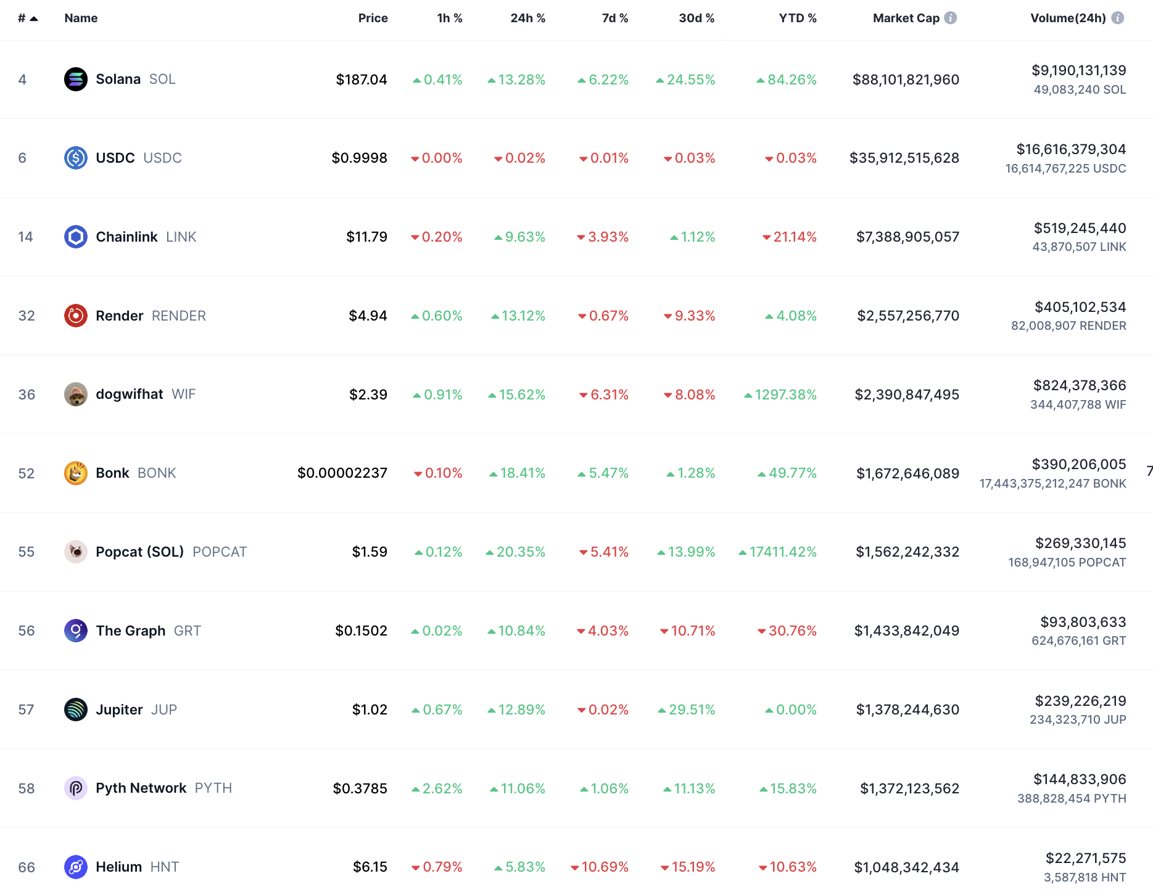
Task: Open The Graph GRT coin link
Action: coord(131,631)
